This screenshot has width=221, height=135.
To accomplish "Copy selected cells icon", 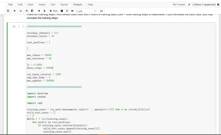I will (x=27, y=11).
